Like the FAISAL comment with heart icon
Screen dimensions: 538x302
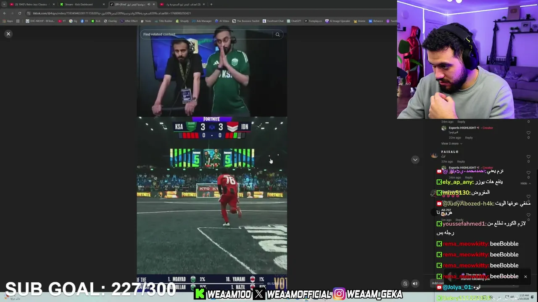(x=528, y=157)
